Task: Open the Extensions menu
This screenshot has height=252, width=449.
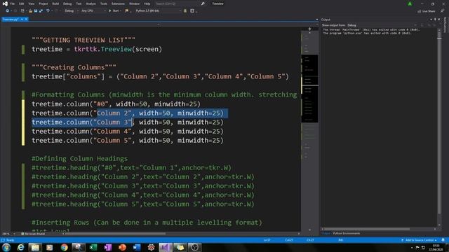Action: 118,3
